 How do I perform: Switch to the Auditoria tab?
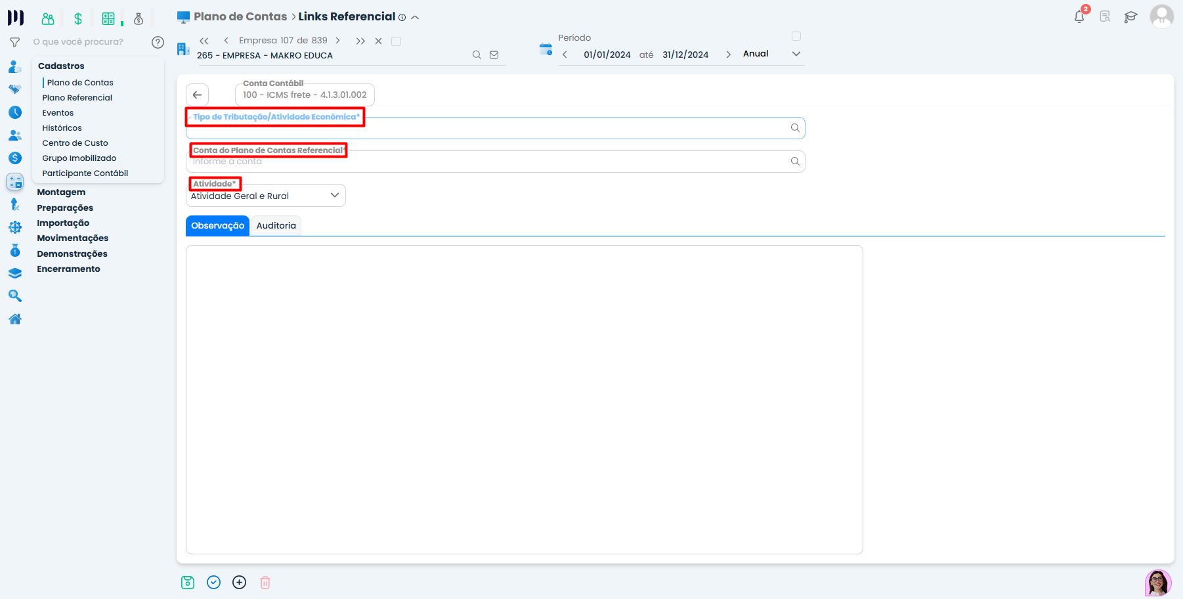(276, 226)
